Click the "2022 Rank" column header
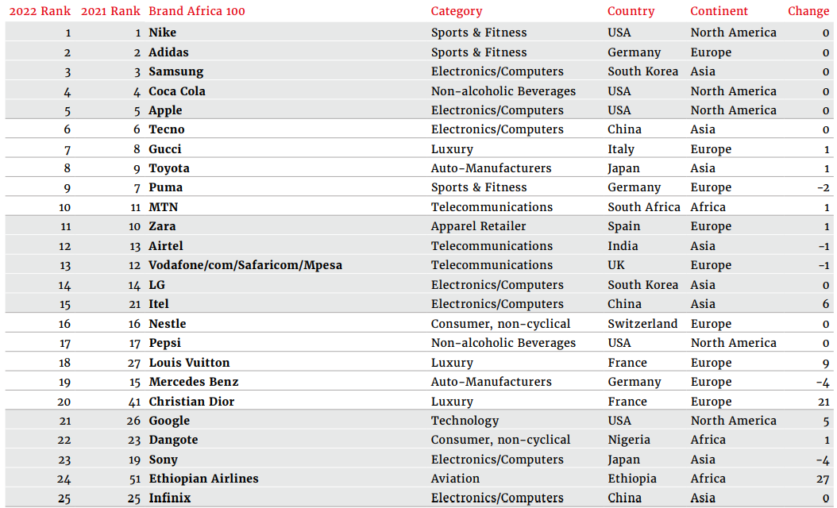837x508 pixels. click(x=40, y=11)
